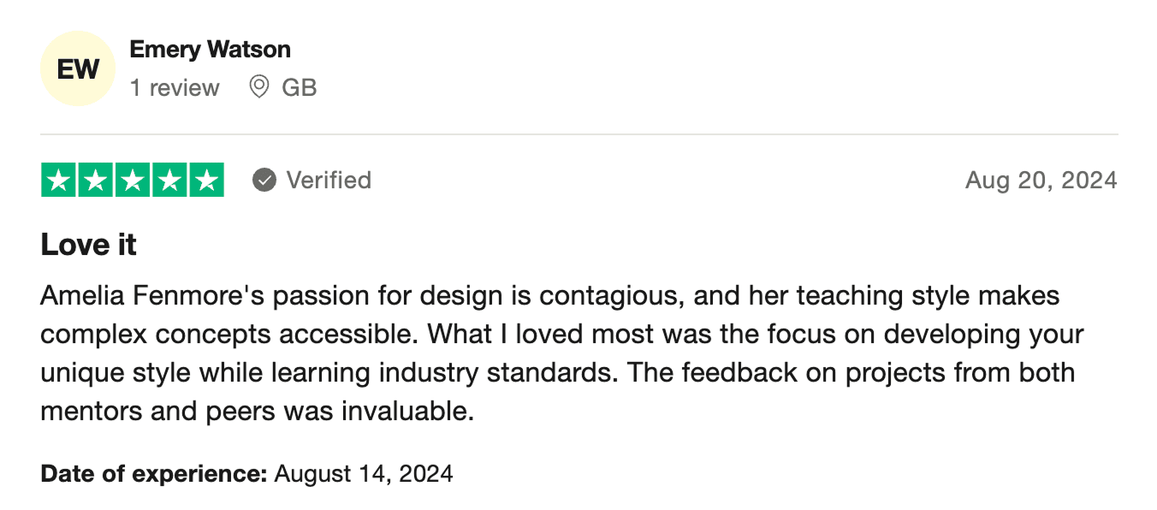This screenshot has height=510, width=1157.
Task: Click the Verified label text
Action: pos(329,180)
